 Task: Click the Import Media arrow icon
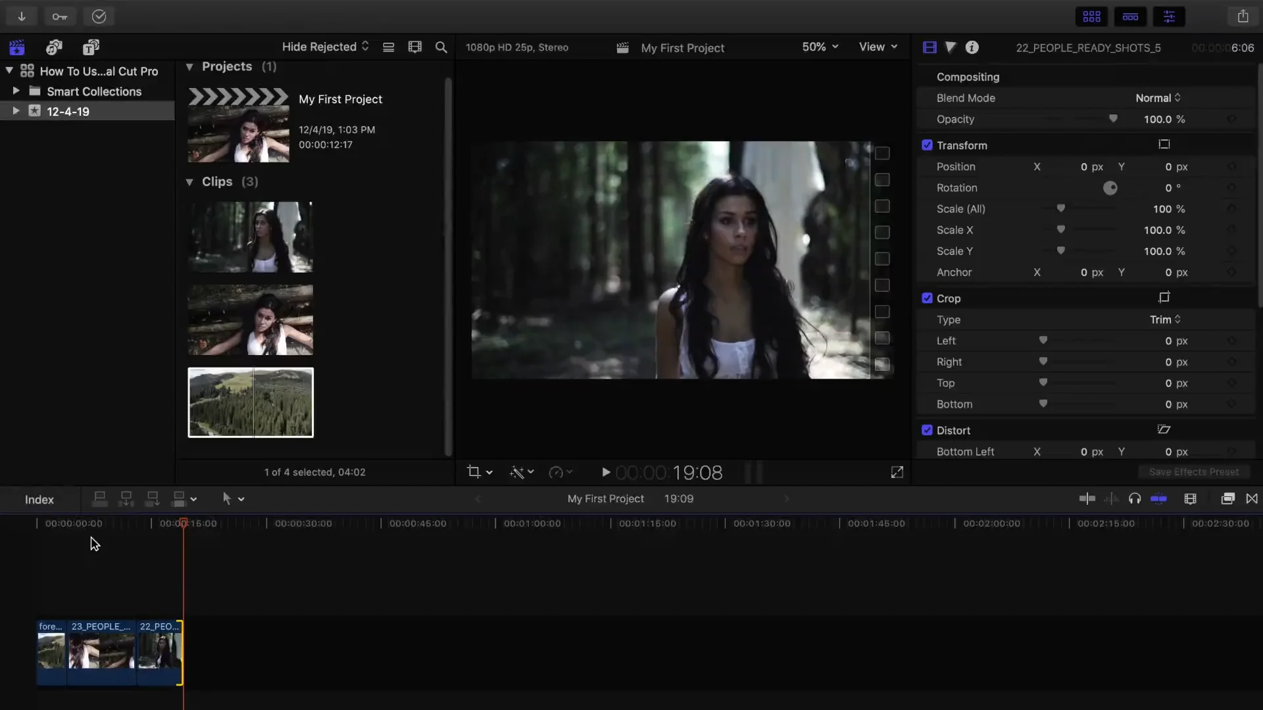[x=22, y=16]
